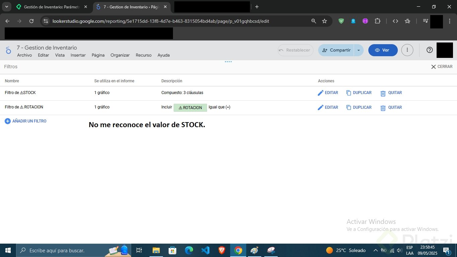Open the browser Extensions puzzle icon
The image size is (457, 257).
click(x=377, y=21)
